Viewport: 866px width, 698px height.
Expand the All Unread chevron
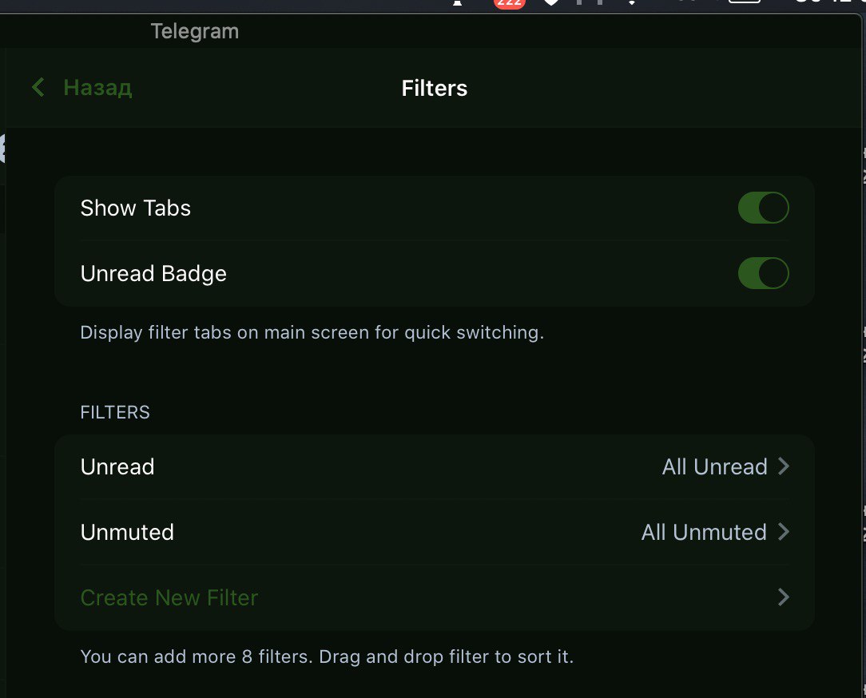[x=783, y=466]
